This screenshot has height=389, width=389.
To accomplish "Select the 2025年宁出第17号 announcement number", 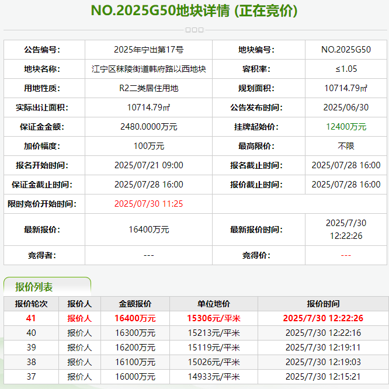I will (148, 50).
